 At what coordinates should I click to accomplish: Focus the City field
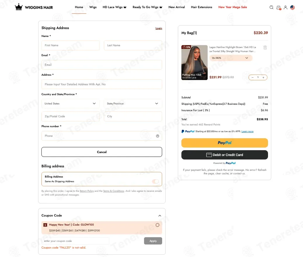coord(133,116)
